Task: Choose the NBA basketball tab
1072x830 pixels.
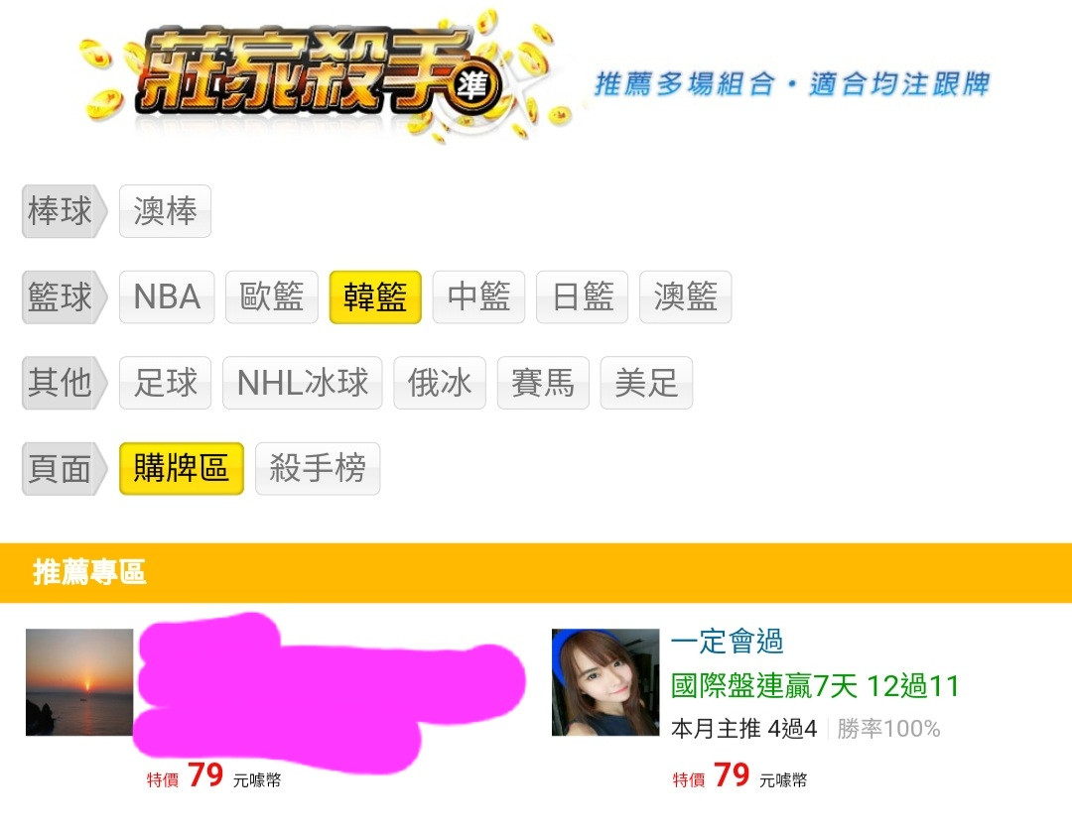Action: [167, 297]
